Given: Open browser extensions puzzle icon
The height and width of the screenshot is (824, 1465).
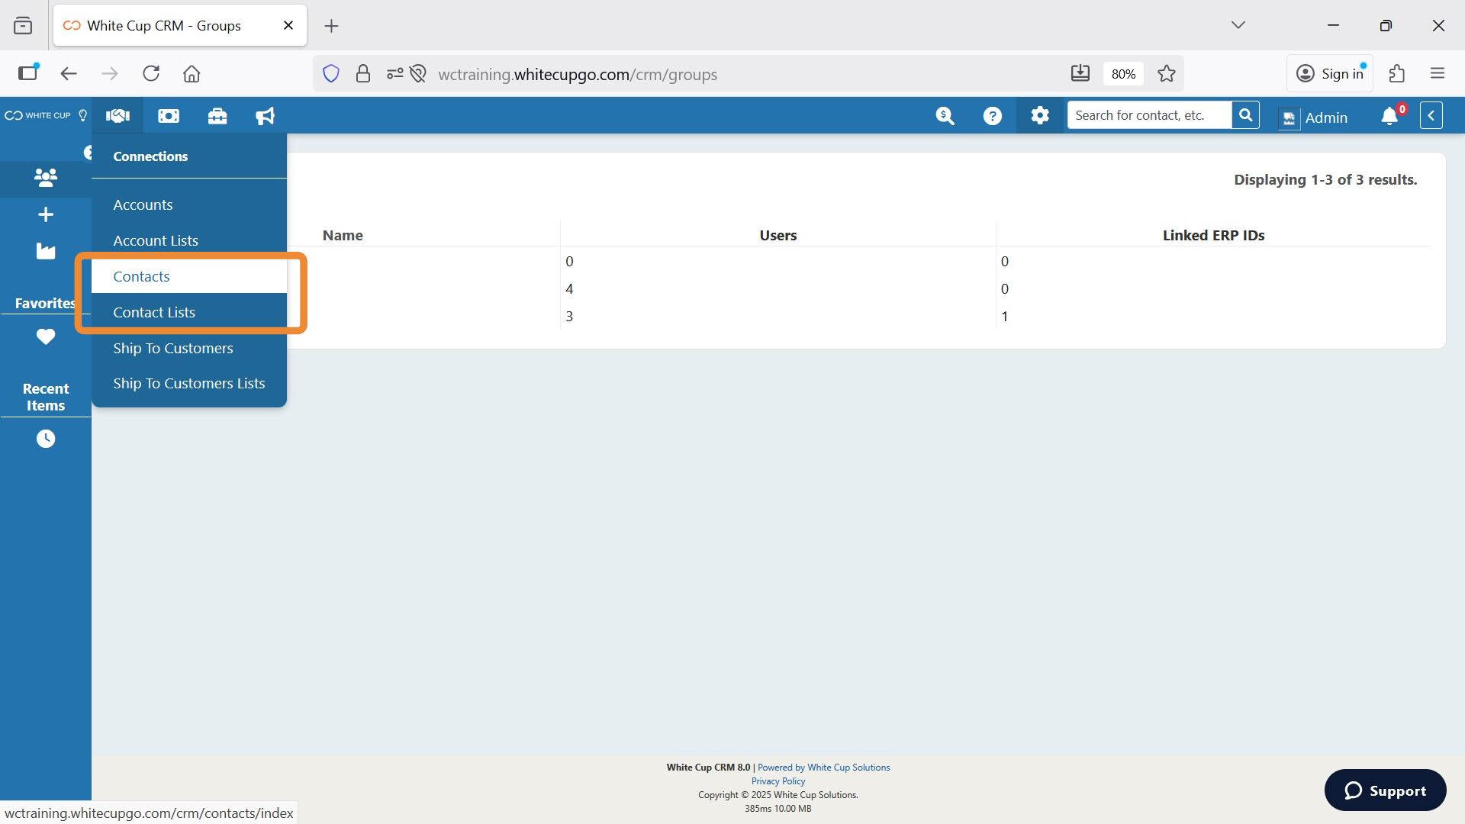Looking at the screenshot, I should tap(1396, 73).
